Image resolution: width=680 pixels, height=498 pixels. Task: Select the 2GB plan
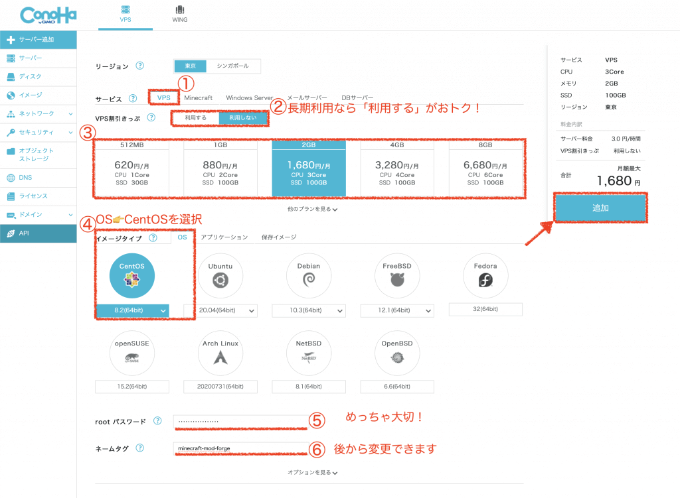(x=309, y=168)
